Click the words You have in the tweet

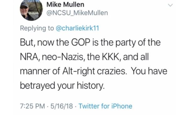[149, 71]
